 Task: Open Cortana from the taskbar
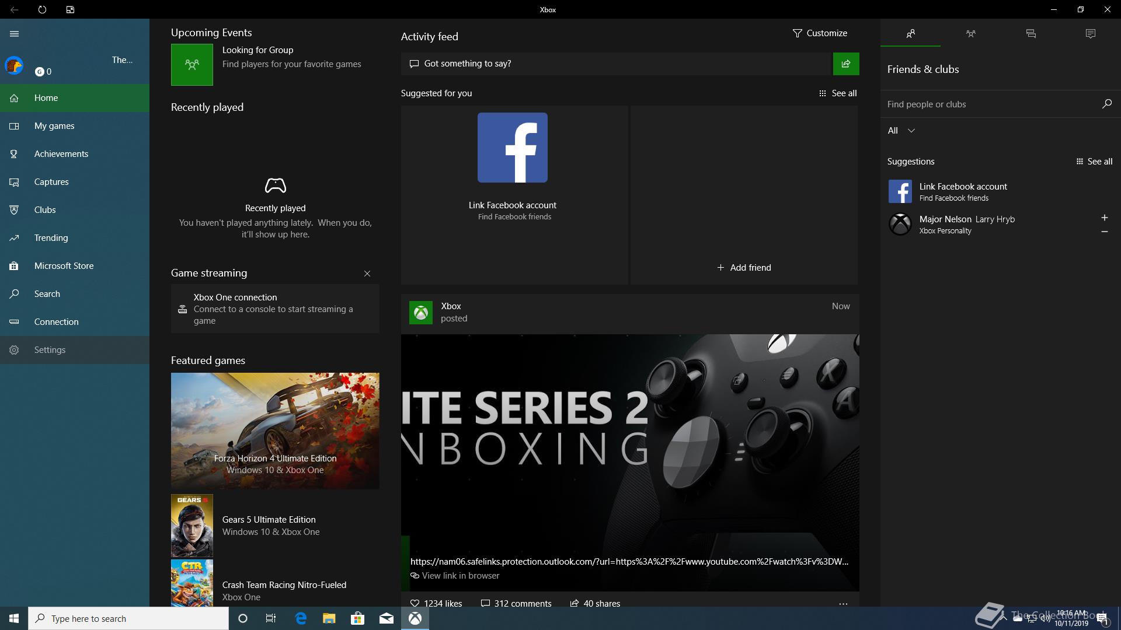click(x=243, y=618)
